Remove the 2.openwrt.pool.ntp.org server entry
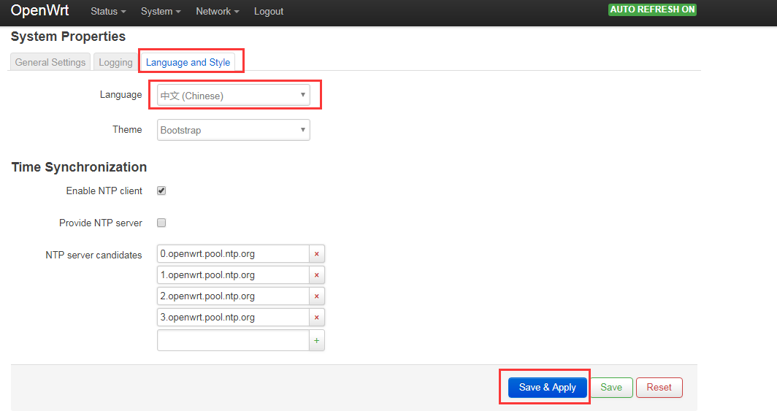Image resolution: width=777 pixels, height=411 pixels. pyautogui.click(x=317, y=296)
